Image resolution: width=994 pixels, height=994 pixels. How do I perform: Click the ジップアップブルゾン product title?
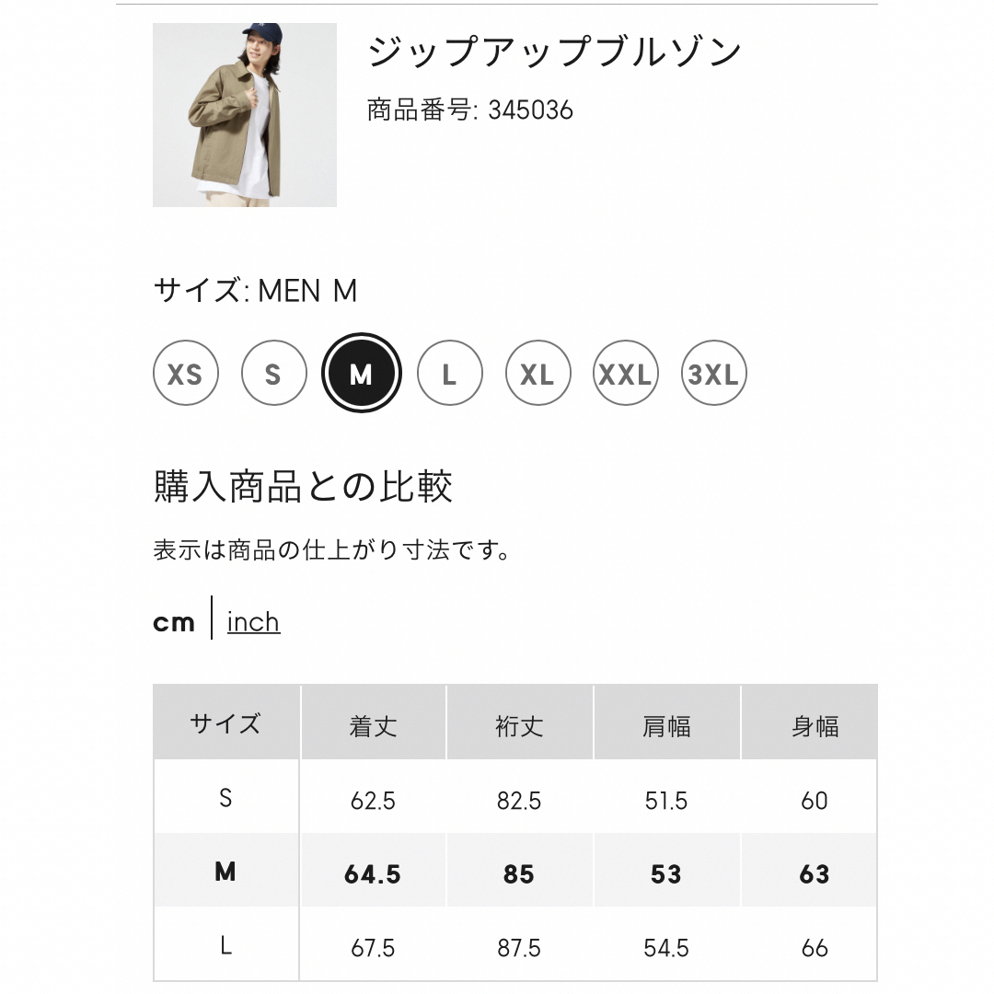pos(554,52)
